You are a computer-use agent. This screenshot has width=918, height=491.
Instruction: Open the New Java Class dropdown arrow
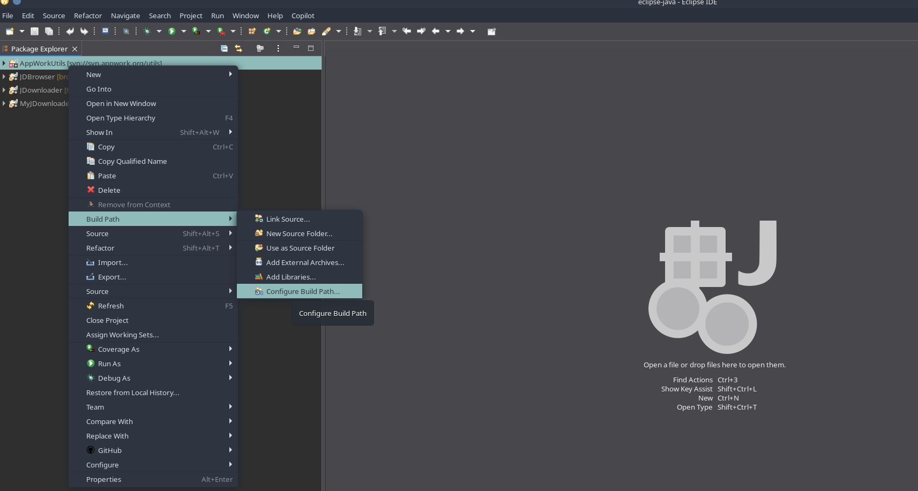pos(279,31)
